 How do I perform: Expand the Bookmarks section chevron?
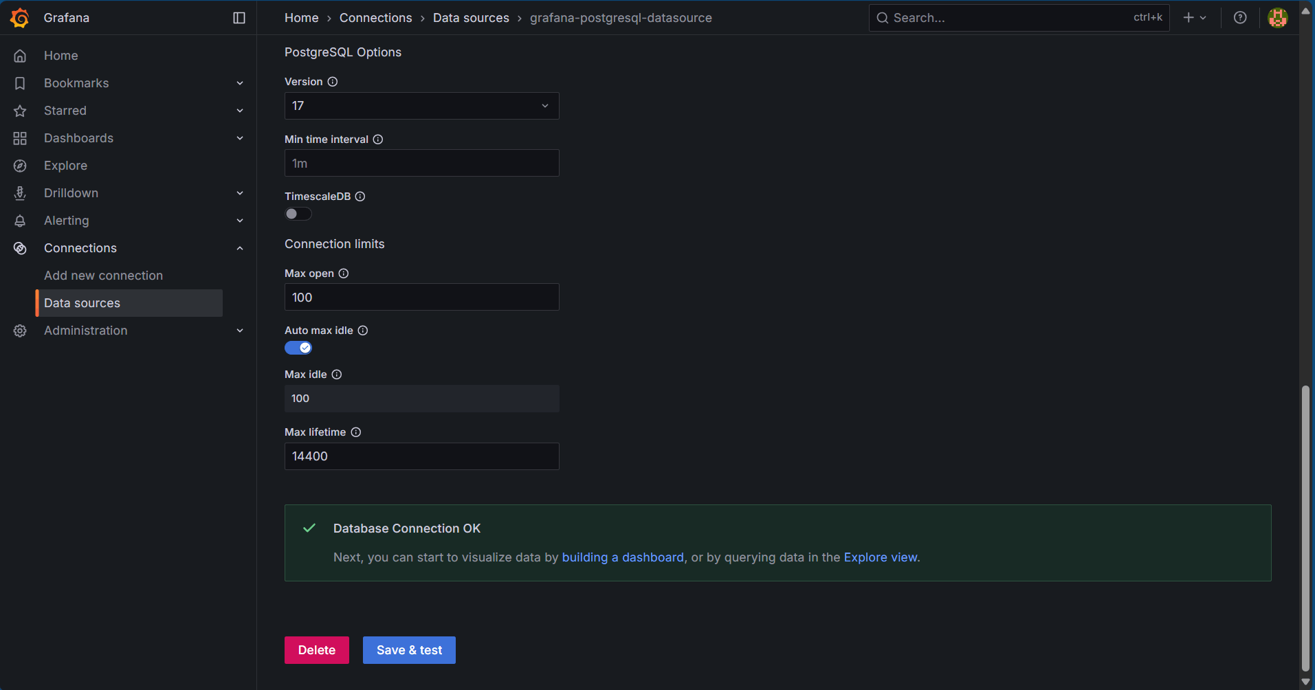point(240,83)
